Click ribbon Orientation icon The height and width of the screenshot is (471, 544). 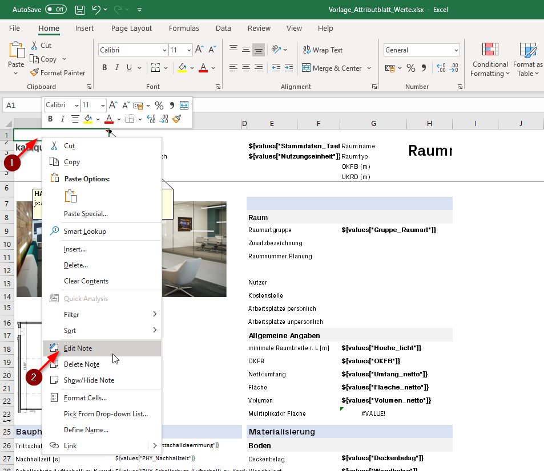coord(276,50)
